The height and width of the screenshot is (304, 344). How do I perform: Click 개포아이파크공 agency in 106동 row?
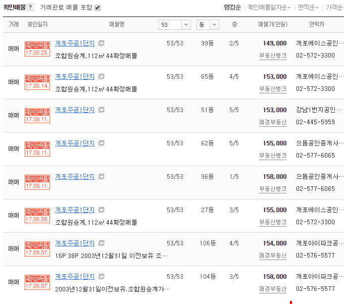(319, 243)
